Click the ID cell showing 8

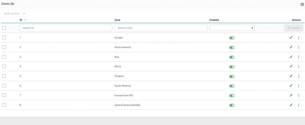click(x=20, y=105)
